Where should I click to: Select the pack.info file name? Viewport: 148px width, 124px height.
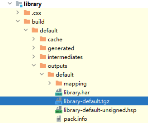coord(75,119)
